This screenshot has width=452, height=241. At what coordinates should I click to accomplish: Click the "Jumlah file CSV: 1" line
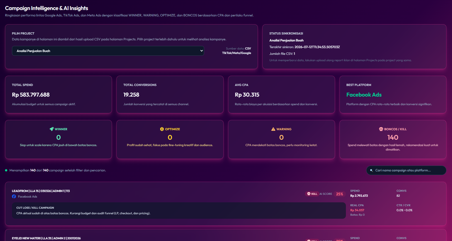[282, 54]
